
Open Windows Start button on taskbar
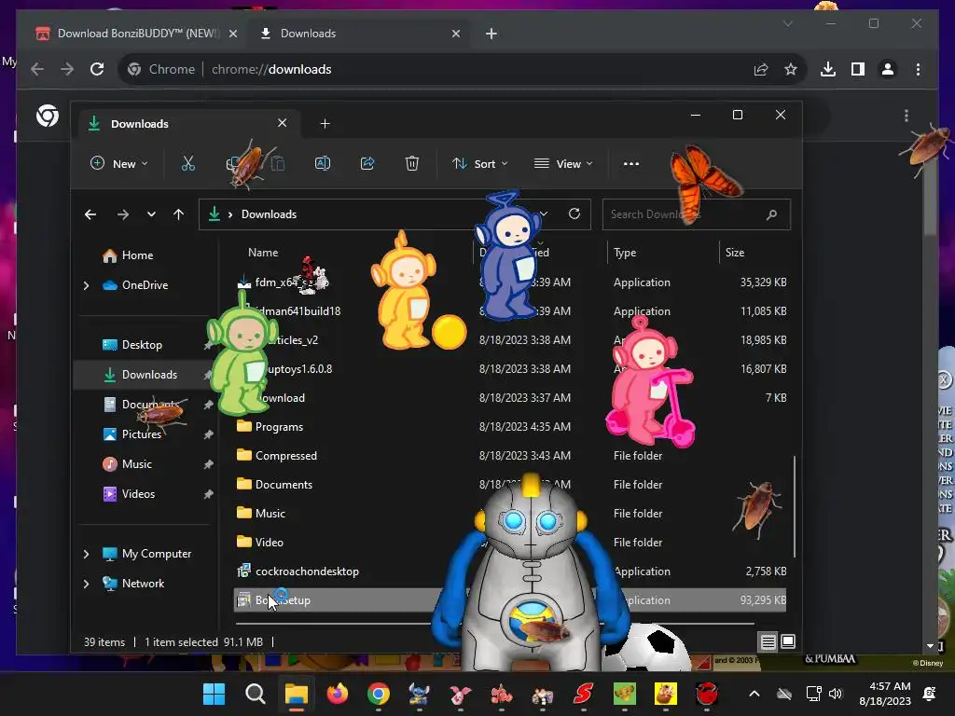214,694
